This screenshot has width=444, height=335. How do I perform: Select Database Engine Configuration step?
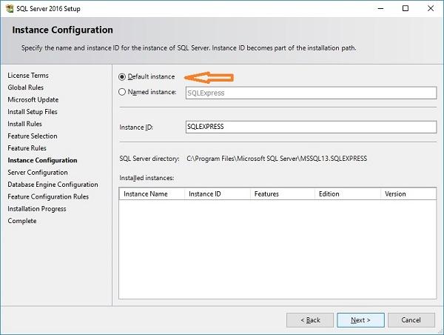(x=53, y=185)
